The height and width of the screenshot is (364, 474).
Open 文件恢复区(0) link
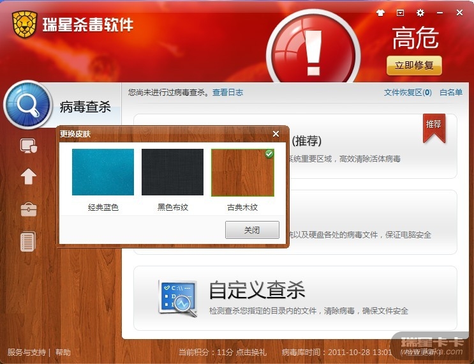[408, 93]
